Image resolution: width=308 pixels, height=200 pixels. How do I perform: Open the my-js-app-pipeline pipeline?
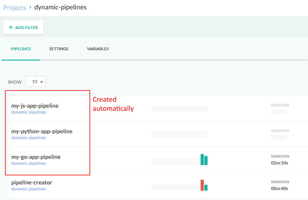[35, 106]
